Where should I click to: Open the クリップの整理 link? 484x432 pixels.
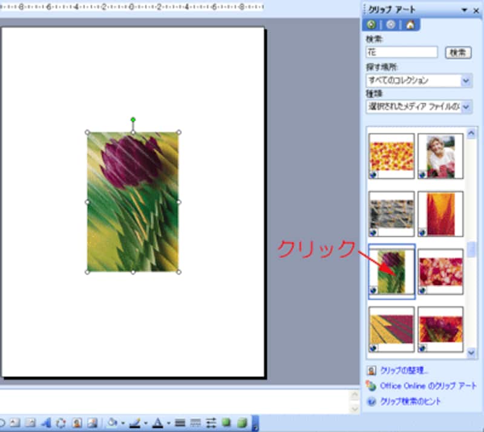(404, 370)
